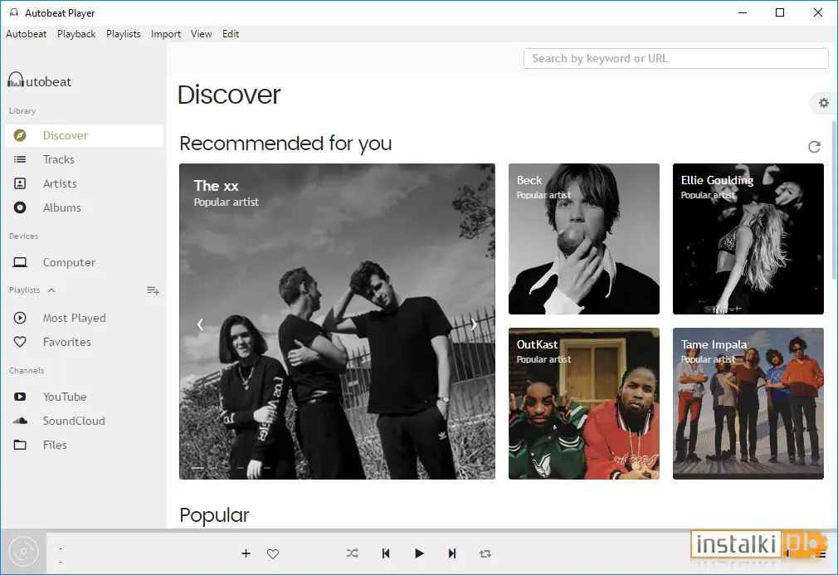Mark current track as favorite with the heart icon
This screenshot has width=838, height=575.
tap(273, 553)
